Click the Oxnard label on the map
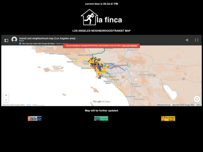This screenshot has width=203, height=152. (70, 62)
